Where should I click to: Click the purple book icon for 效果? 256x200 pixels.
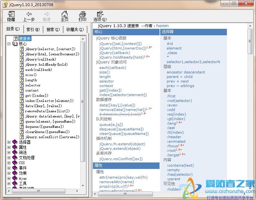coord(15,173)
